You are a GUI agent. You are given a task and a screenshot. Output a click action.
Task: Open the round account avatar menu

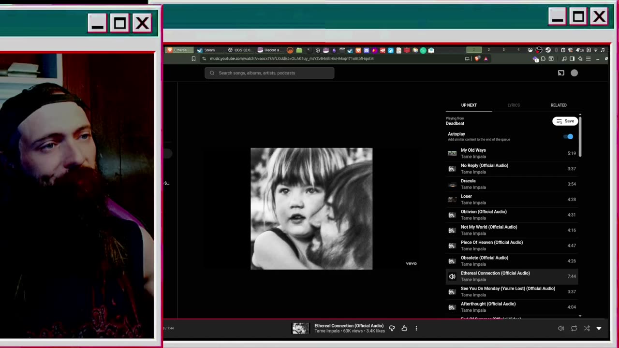pyautogui.click(x=574, y=73)
